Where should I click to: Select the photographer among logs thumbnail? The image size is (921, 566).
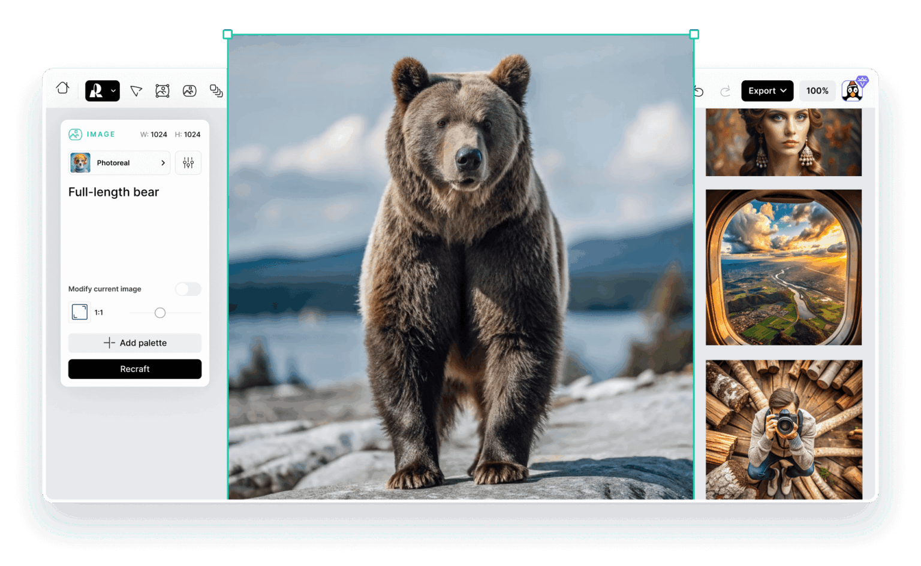(784, 429)
